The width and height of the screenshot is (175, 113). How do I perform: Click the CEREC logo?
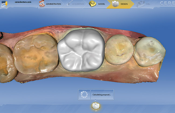coord(167,3)
